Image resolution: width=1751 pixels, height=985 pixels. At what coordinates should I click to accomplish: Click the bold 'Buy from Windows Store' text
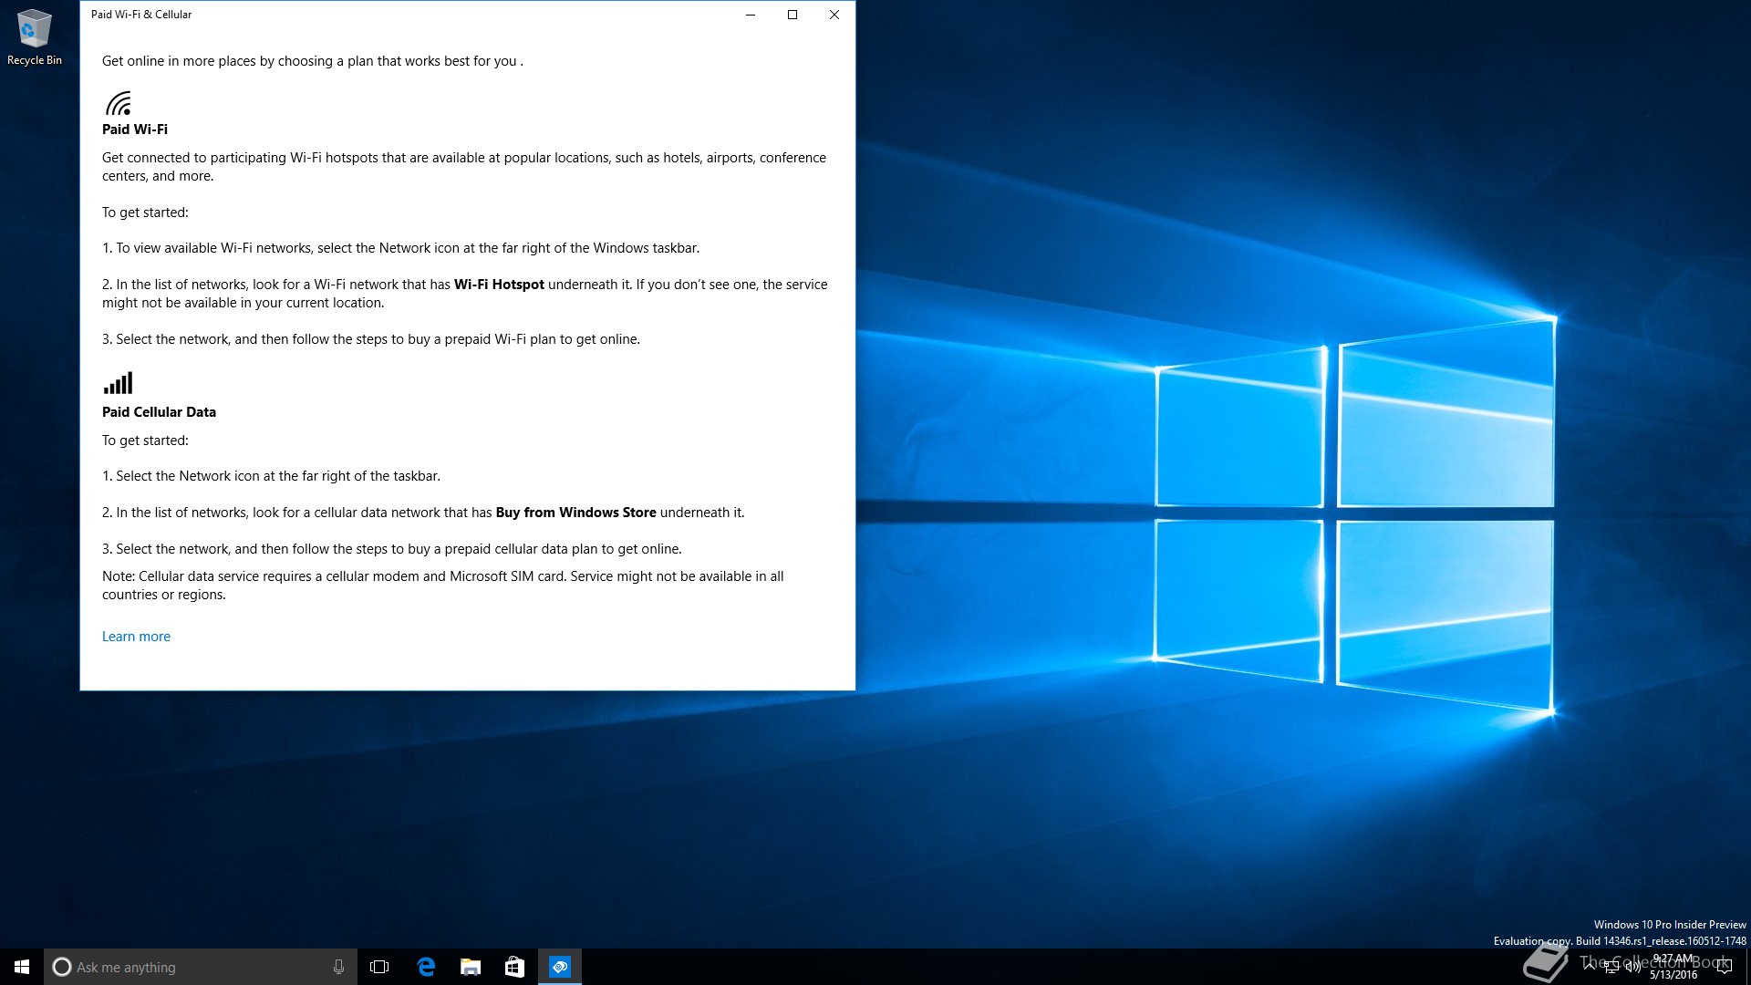(575, 513)
